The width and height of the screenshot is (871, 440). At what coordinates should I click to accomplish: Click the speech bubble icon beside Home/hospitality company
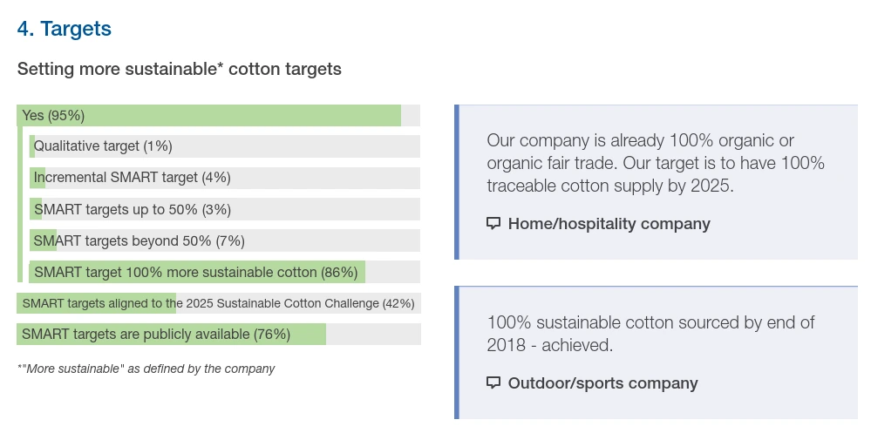(x=493, y=223)
